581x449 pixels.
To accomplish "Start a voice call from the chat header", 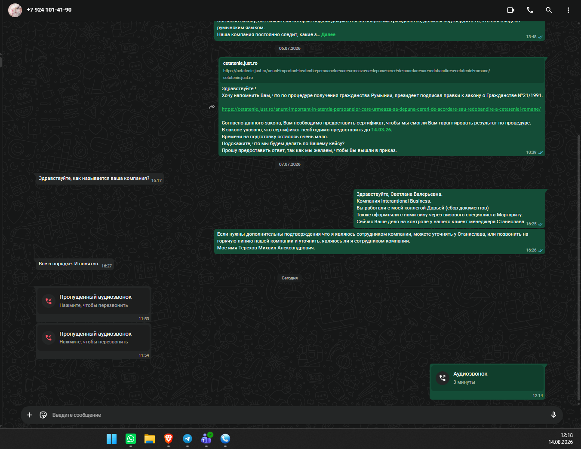I will point(530,10).
